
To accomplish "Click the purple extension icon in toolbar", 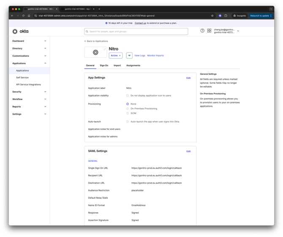I will pos(220,16).
